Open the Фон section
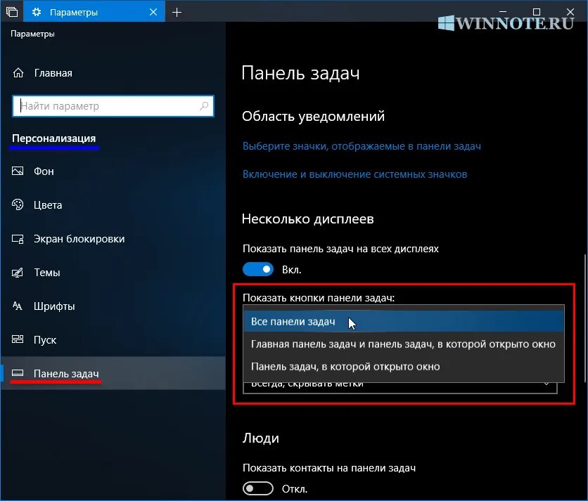Screen dimensions: 588x501 point(113,171)
